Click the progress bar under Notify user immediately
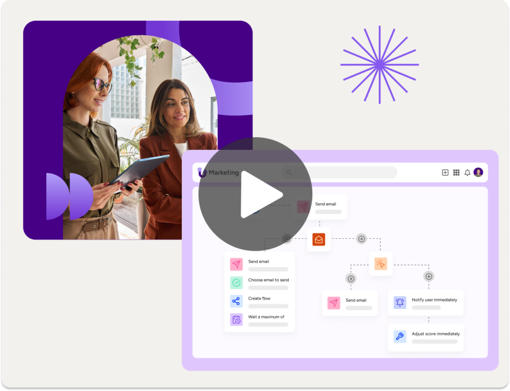510x391 pixels. click(426, 307)
